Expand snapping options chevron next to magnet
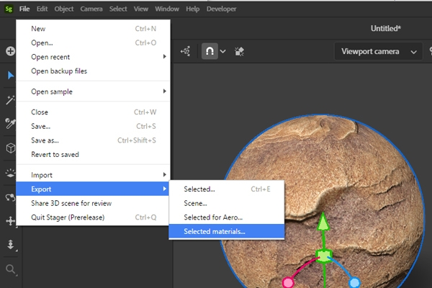 (223, 51)
